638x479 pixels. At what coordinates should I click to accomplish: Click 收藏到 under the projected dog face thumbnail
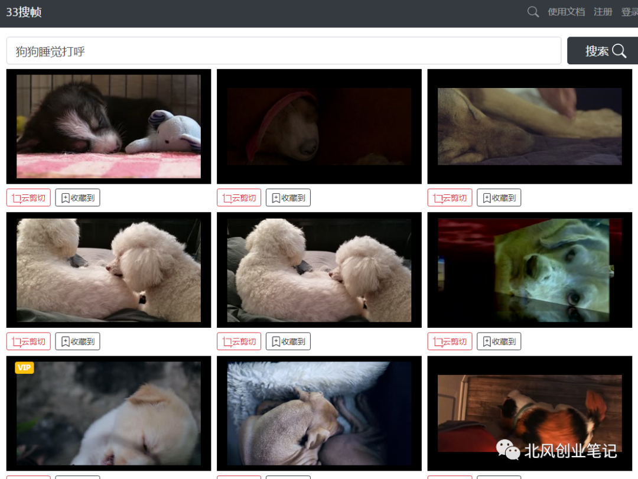(x=499, y=341)
